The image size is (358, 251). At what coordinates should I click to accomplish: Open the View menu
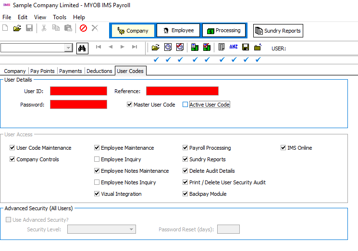(x=40, y=17)
